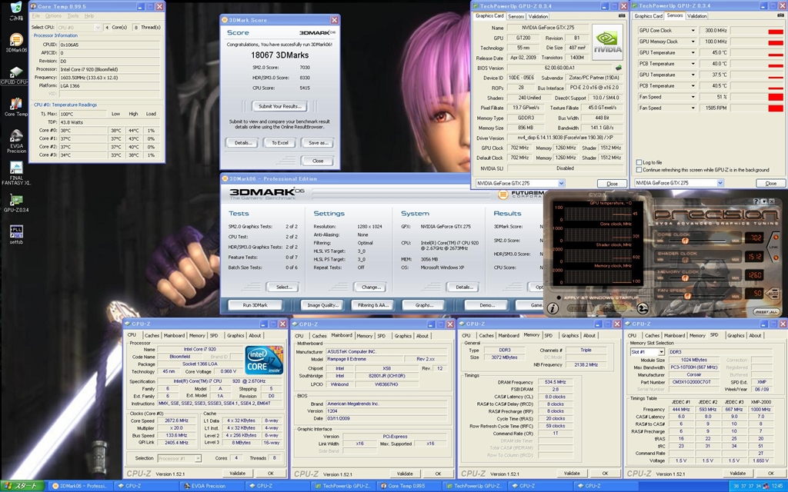
Task: Open GPU selection dropdown in GPU-Z Graphics Card window
Action: [x=560, y=183]
